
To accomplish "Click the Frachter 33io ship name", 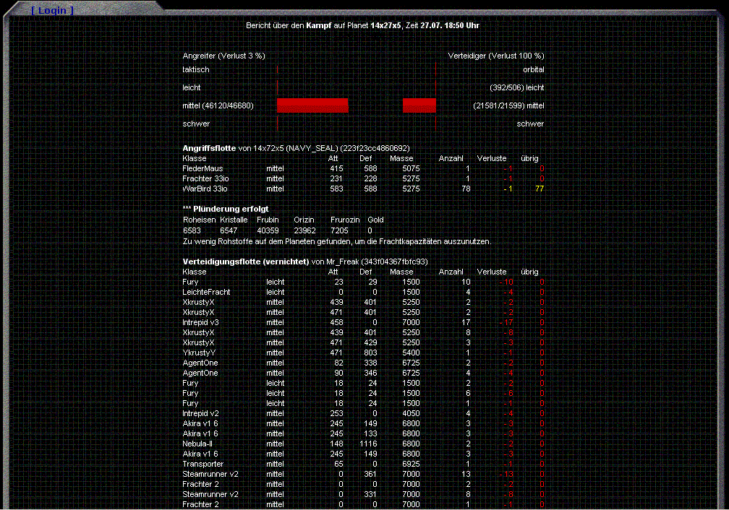I will 205,178.
